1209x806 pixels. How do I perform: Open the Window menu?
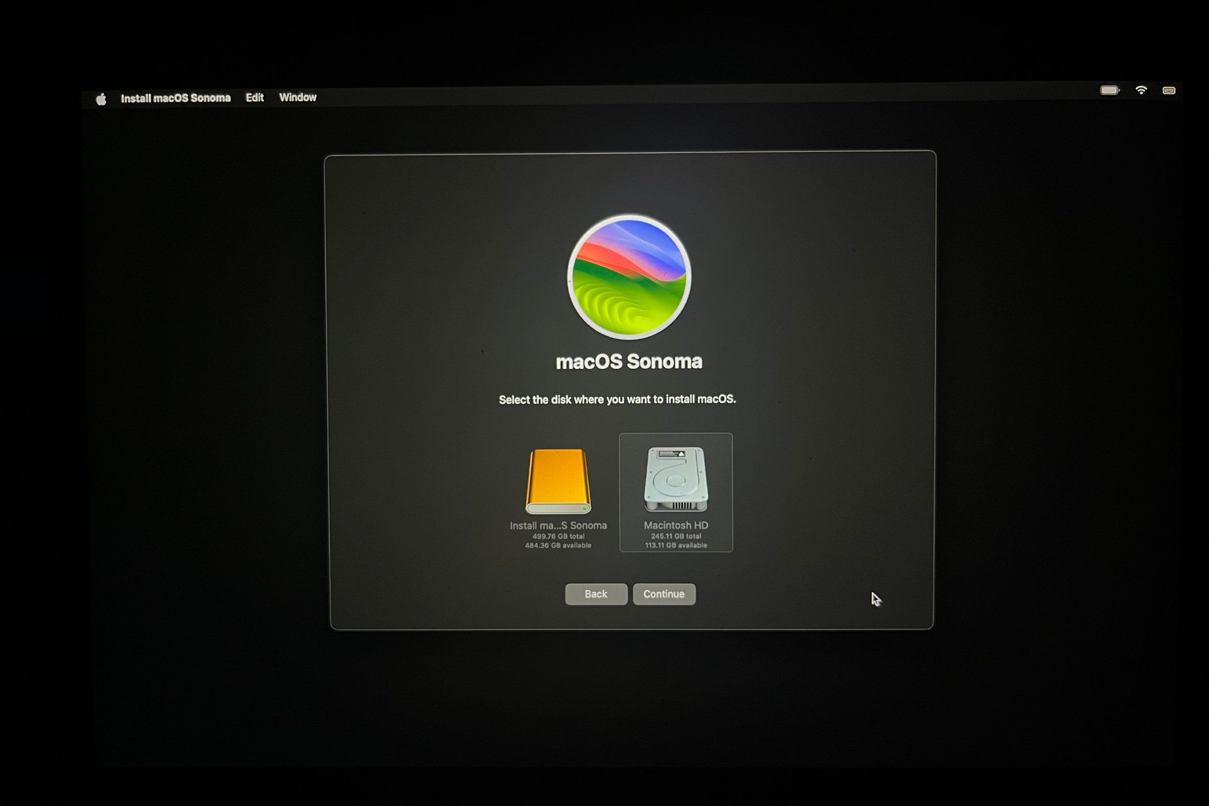[298, 97]
